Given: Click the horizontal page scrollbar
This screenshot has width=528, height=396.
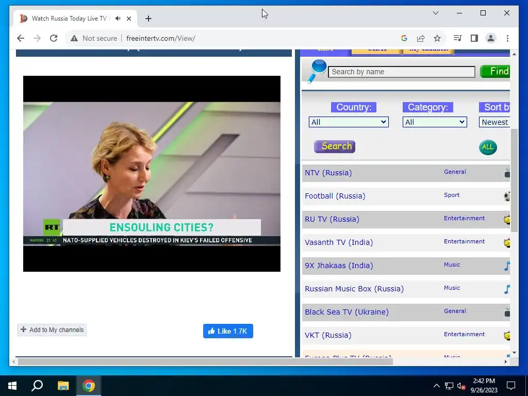Looking at the screenshot, I should click(205, 361).
